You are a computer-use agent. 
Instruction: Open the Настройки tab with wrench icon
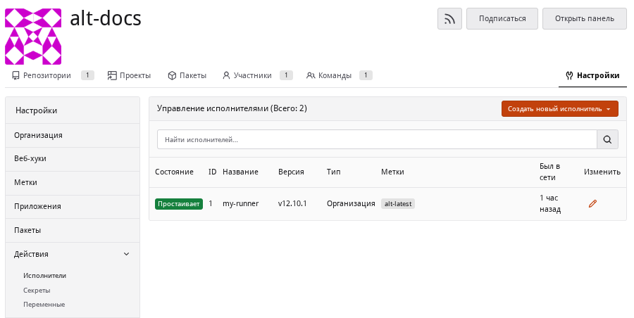592,75
